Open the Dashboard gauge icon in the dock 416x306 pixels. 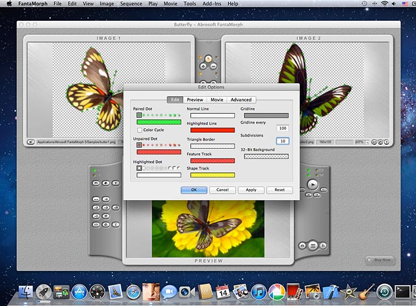(97, 292)
